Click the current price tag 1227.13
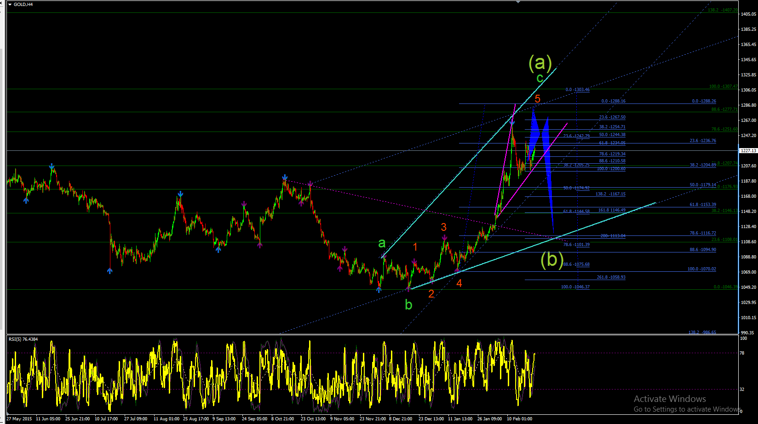The image size is (758, 424). click(748, 150)
